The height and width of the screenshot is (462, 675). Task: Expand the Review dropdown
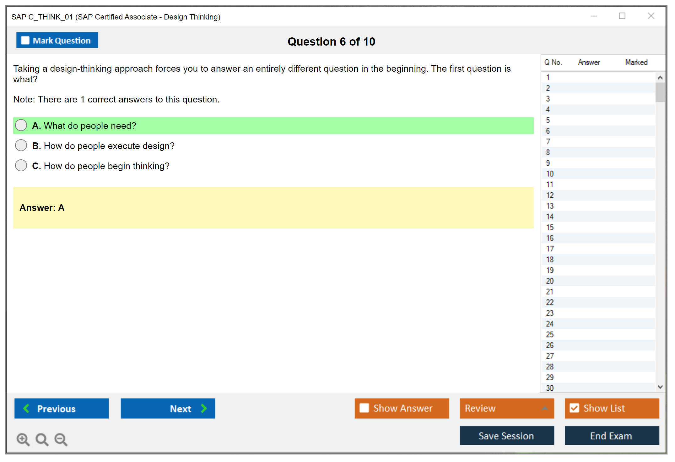point(545,408)
